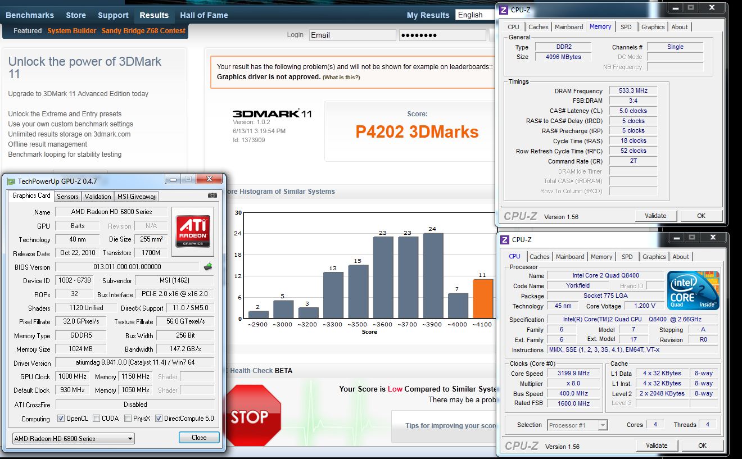Viewport: 742px width, 459px height.
Task: Open Caches tab in lower CPU-Z window
Action: [x=539, y=257]
